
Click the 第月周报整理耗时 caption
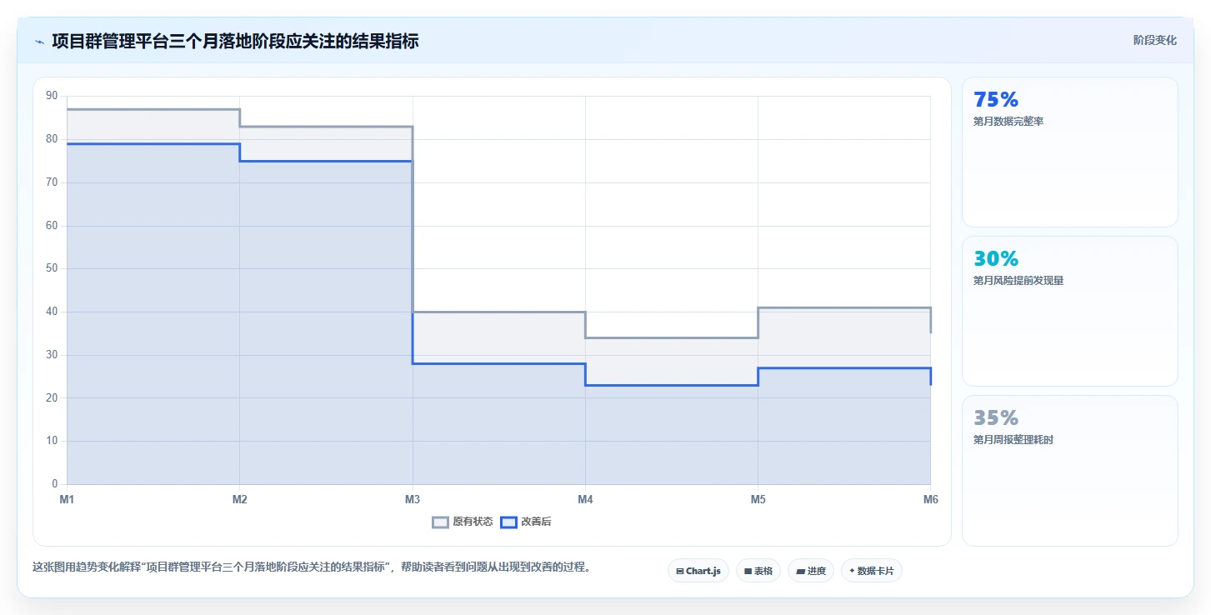click(x=1013, y=440)
